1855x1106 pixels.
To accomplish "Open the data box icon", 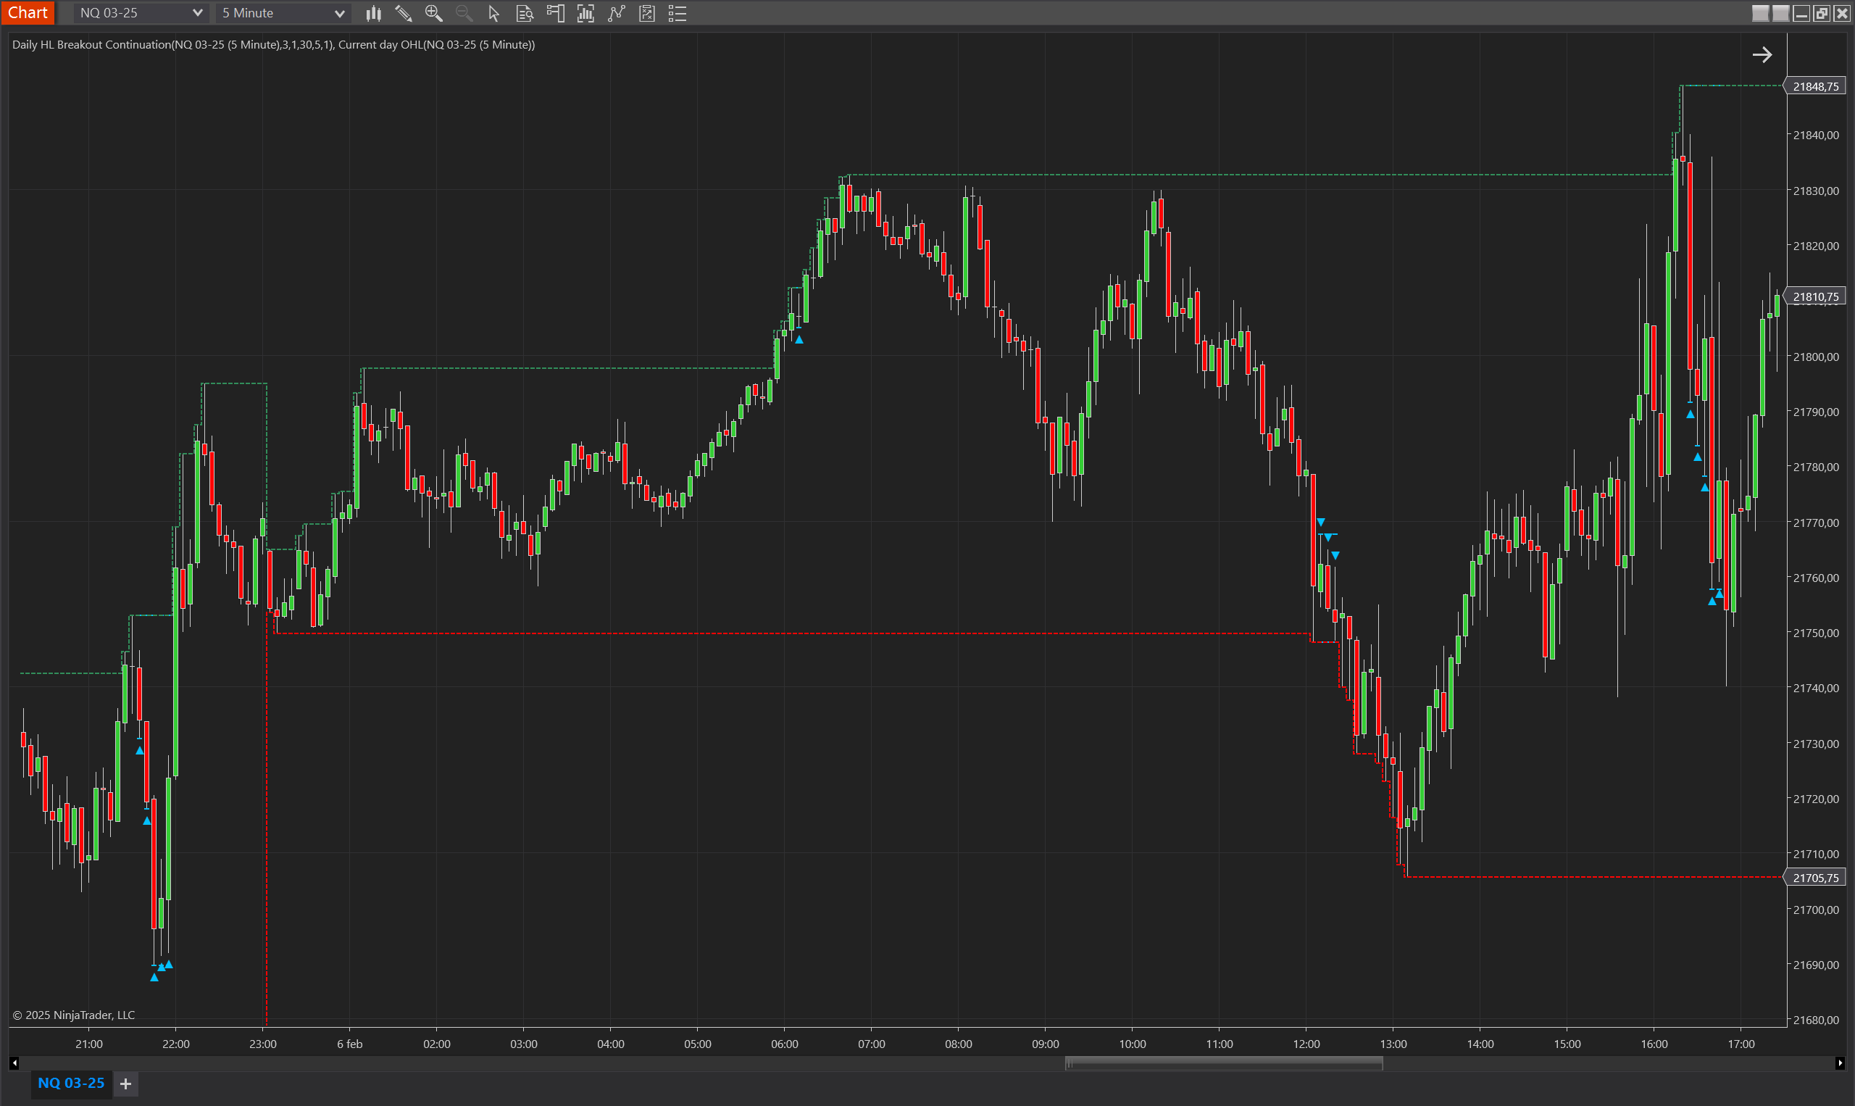I will tap(525, 12).
